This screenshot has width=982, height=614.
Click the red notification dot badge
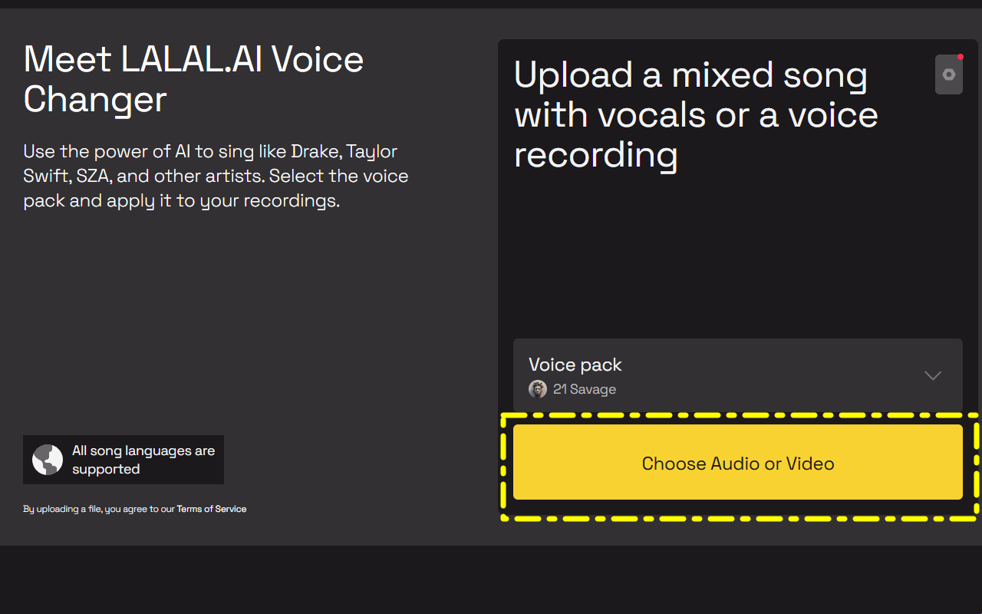[961, 57]
